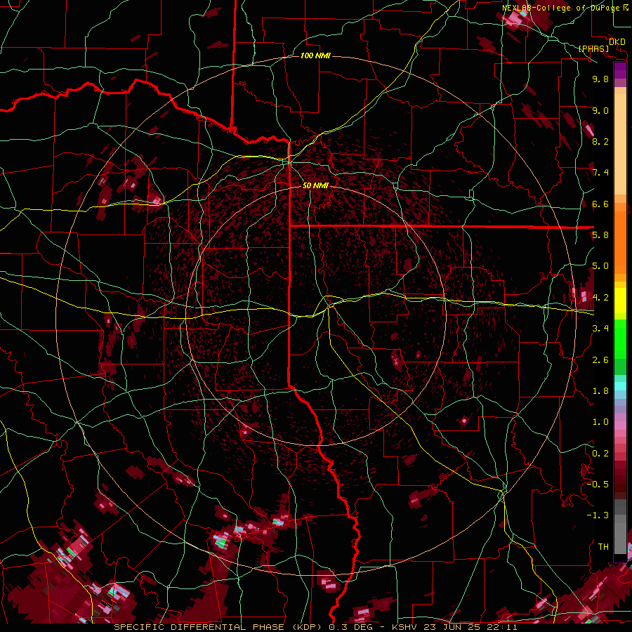Click the -0.5 value on the color scale
The height and width of the screenshot is (632, 632).
[x=598, y=485]
